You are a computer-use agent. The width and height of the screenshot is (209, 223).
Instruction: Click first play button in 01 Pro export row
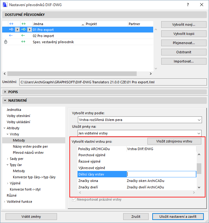pos(17,30)
